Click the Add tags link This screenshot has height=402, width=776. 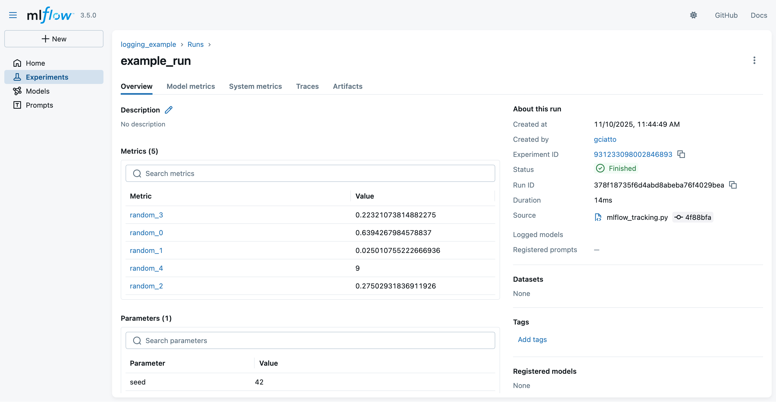pyautogui.click(x=532, y=339)
